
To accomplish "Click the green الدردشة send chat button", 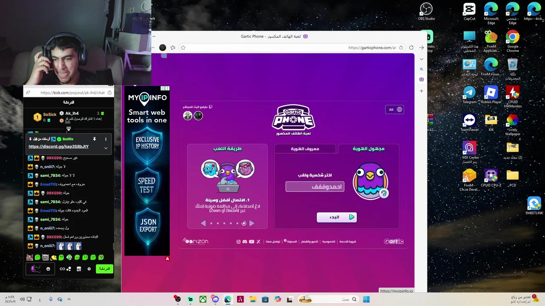I will [104, 269].
